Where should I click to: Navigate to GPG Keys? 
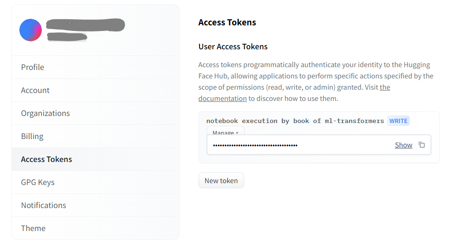[38, 182]
